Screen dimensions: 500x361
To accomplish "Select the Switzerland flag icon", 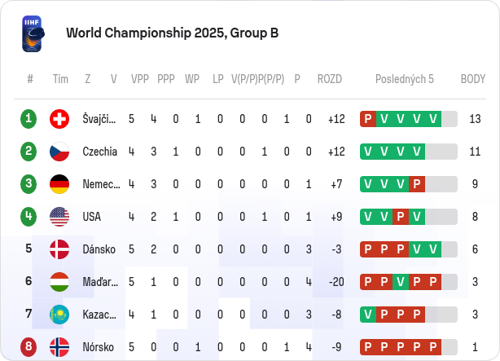I will 59,119.
